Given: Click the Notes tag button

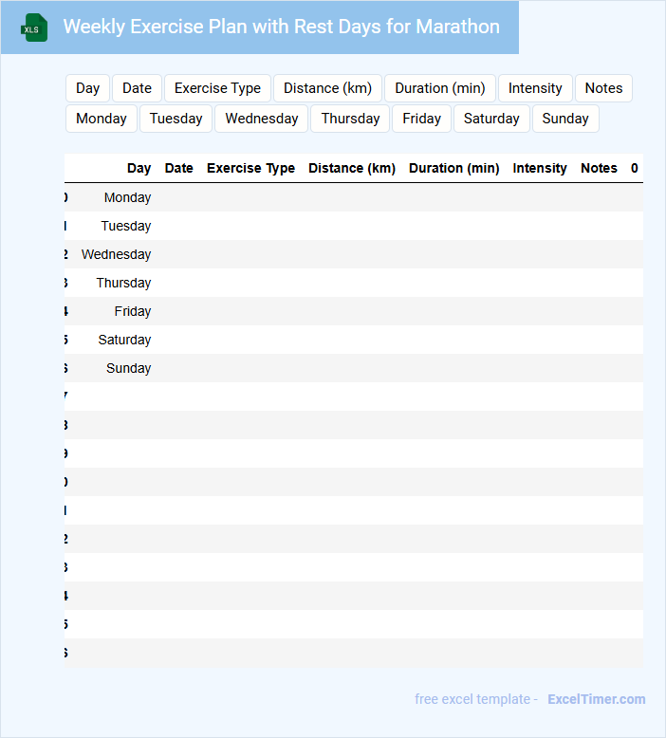Looking at the screenshot, I should (603, 88).
